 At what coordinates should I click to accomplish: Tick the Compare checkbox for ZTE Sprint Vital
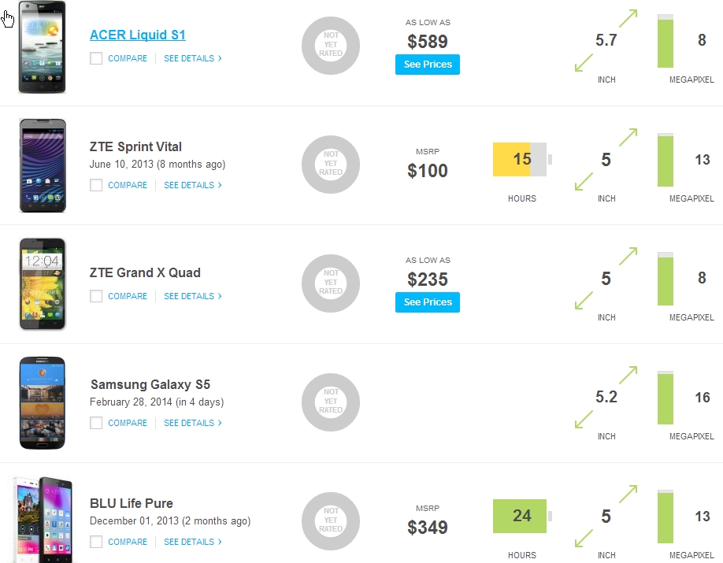[x=96, y=185]
